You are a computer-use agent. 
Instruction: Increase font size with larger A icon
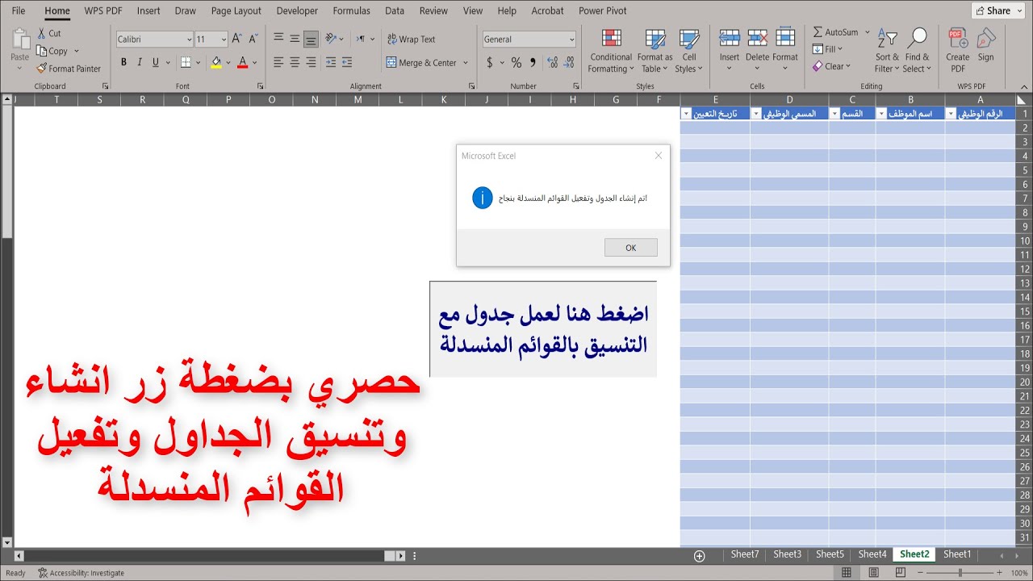tap(236, 39)
